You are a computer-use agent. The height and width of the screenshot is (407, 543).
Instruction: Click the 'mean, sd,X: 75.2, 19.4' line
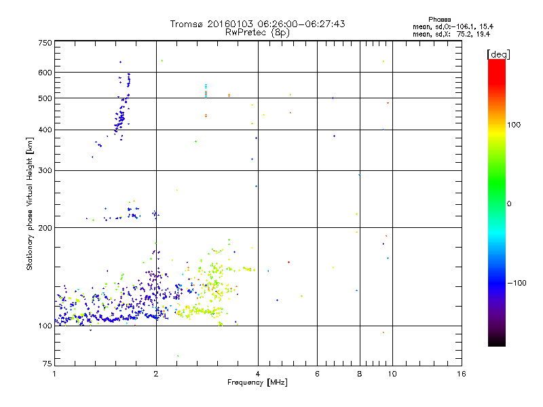click(x=451, y=34)
